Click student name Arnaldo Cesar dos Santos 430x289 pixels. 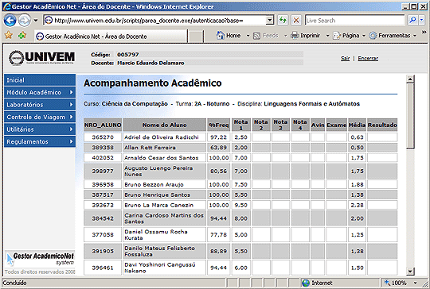pyautogui.click(x=161, y=158)
